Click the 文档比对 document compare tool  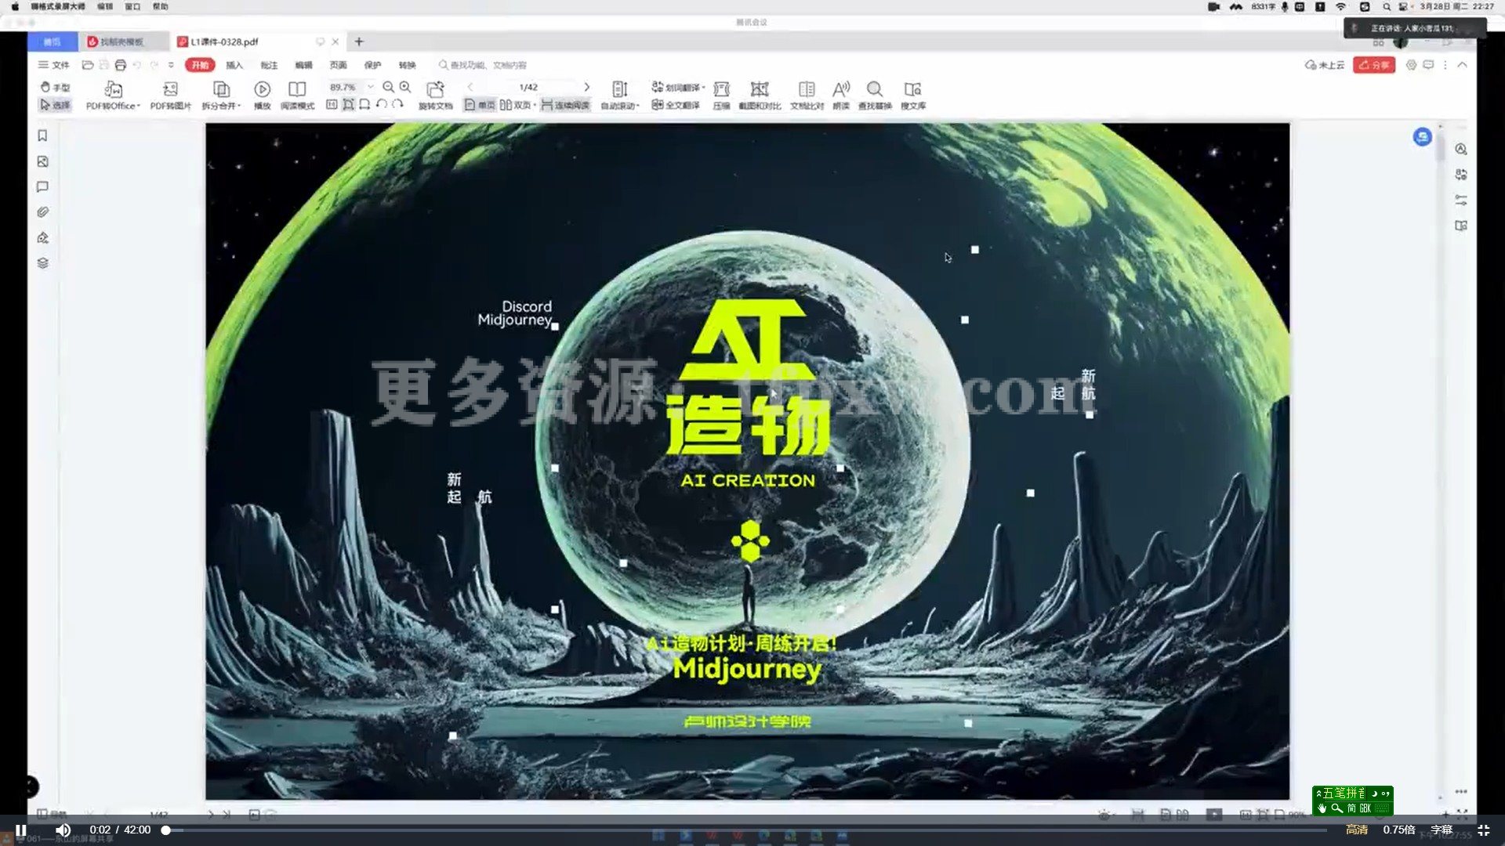pyautogui.click(x=807, y=96)
